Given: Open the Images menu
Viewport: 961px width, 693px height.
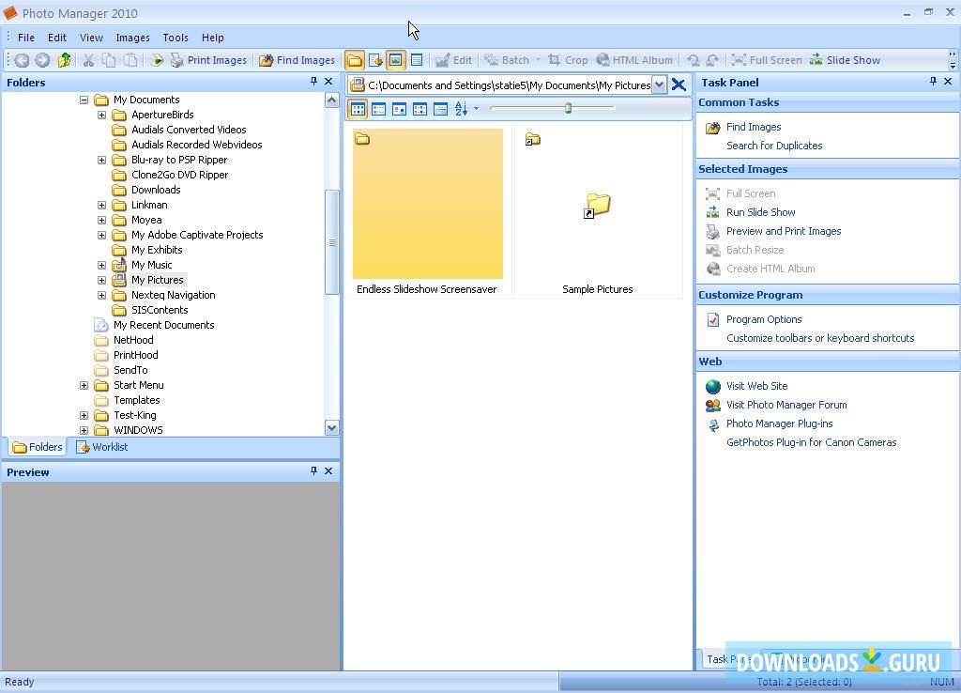Looking at the screenshot, I should tap(131, 38).
